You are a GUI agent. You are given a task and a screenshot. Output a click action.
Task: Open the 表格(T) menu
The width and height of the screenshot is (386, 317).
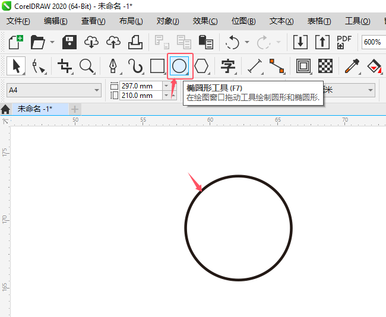point(319,21)
